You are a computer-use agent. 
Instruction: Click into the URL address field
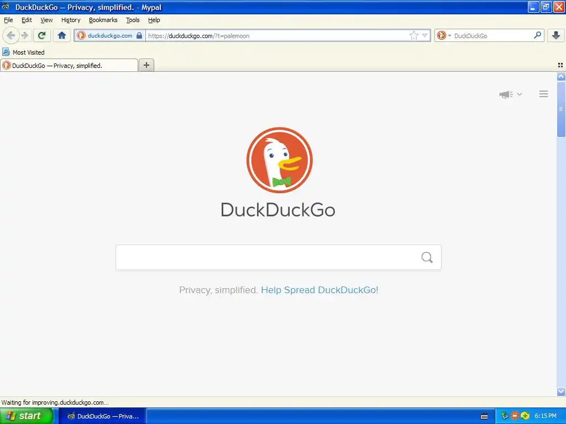[x=277, y=35]
